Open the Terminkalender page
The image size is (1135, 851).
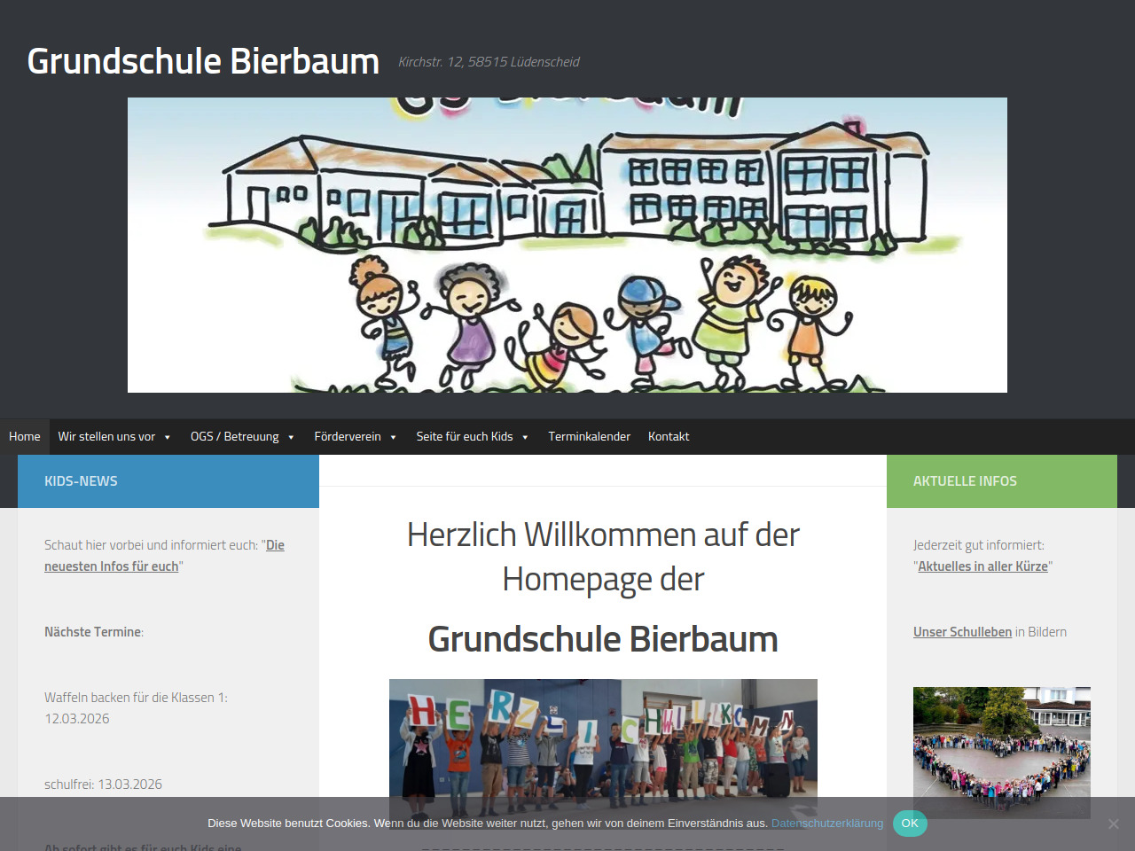589,436
